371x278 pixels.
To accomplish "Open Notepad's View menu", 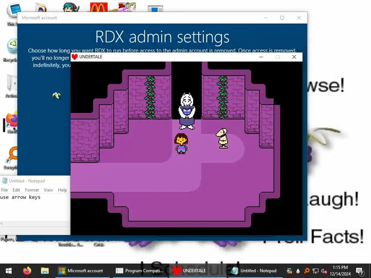I will click(x=48, y=190).
